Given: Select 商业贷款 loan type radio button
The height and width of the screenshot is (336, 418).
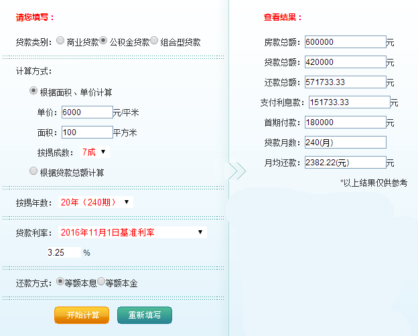Looking at the screenshot, I should click(x=60, y=41).
